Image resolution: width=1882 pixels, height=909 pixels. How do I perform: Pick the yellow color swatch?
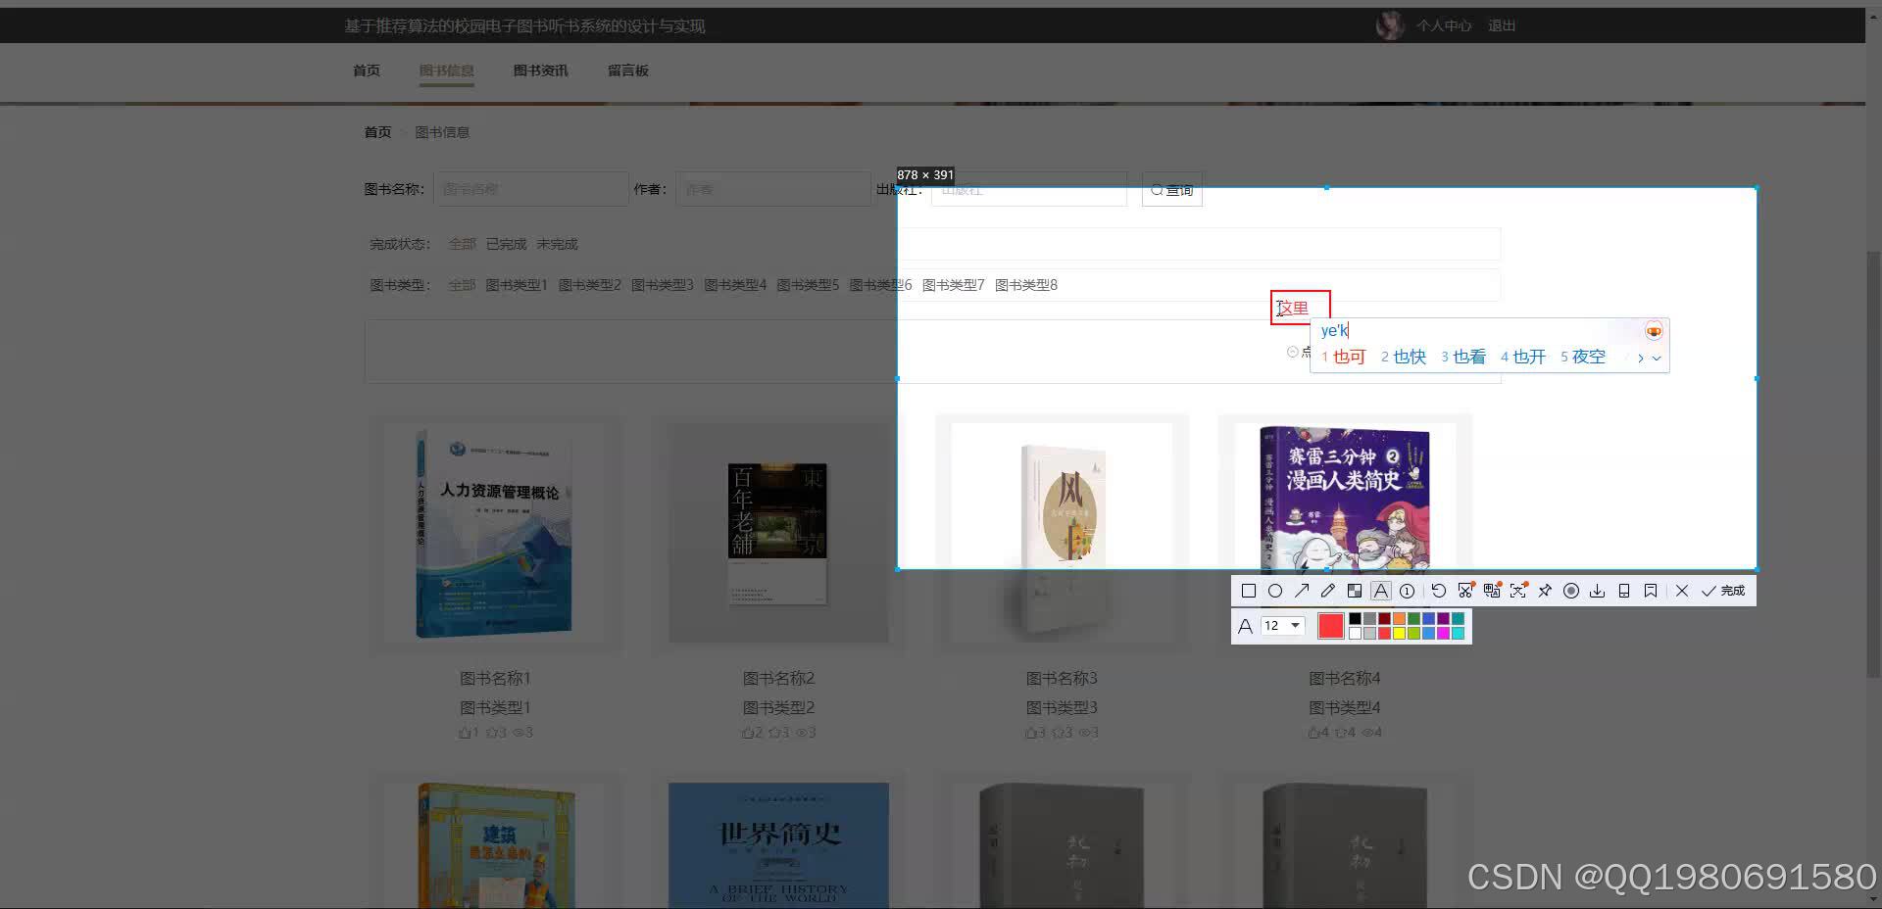pos(1399,634)
